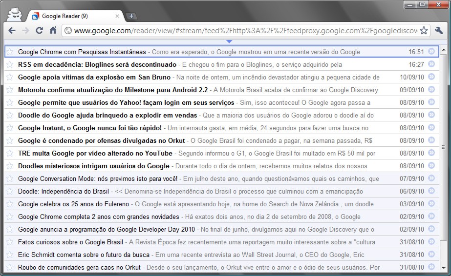The image size is (451, 276).
Task: Star the 'Google Chrome com Pesquisas Instantâneas' item
Action: click(10, 52)
